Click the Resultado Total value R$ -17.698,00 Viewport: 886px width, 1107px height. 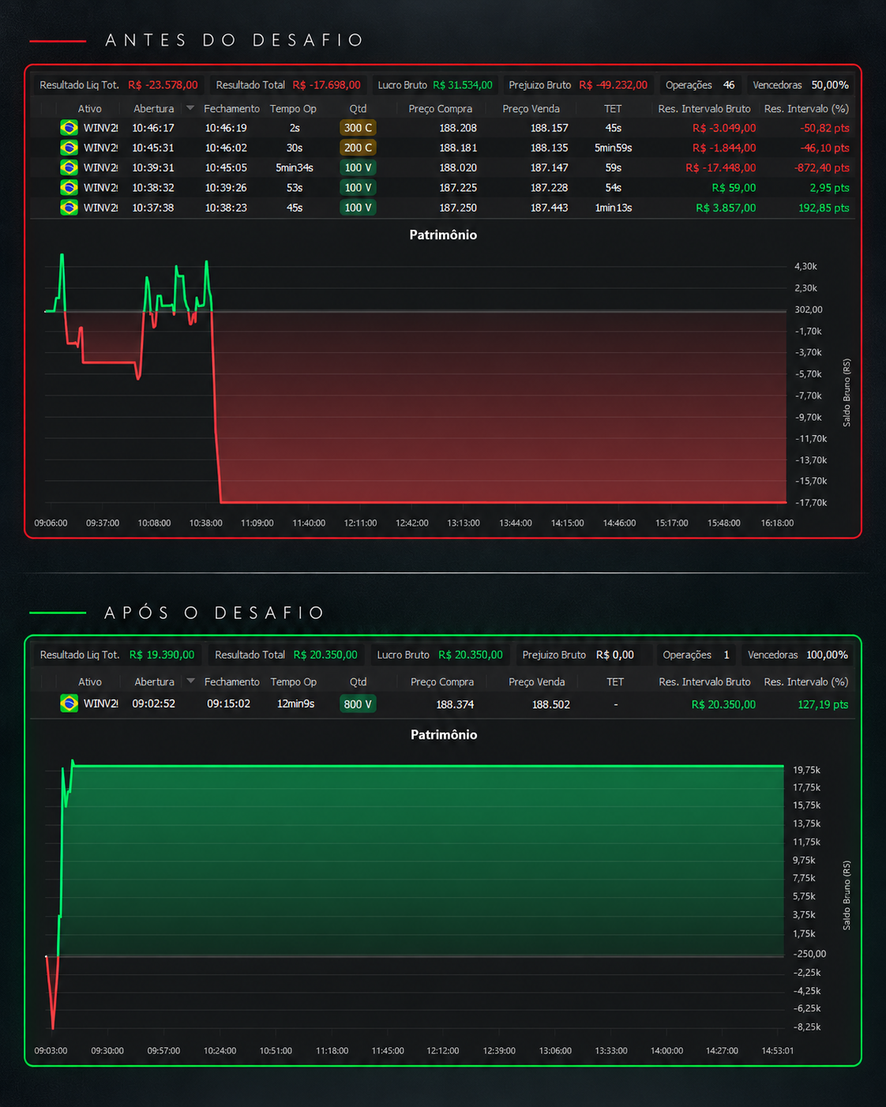(x=326, y=85)
